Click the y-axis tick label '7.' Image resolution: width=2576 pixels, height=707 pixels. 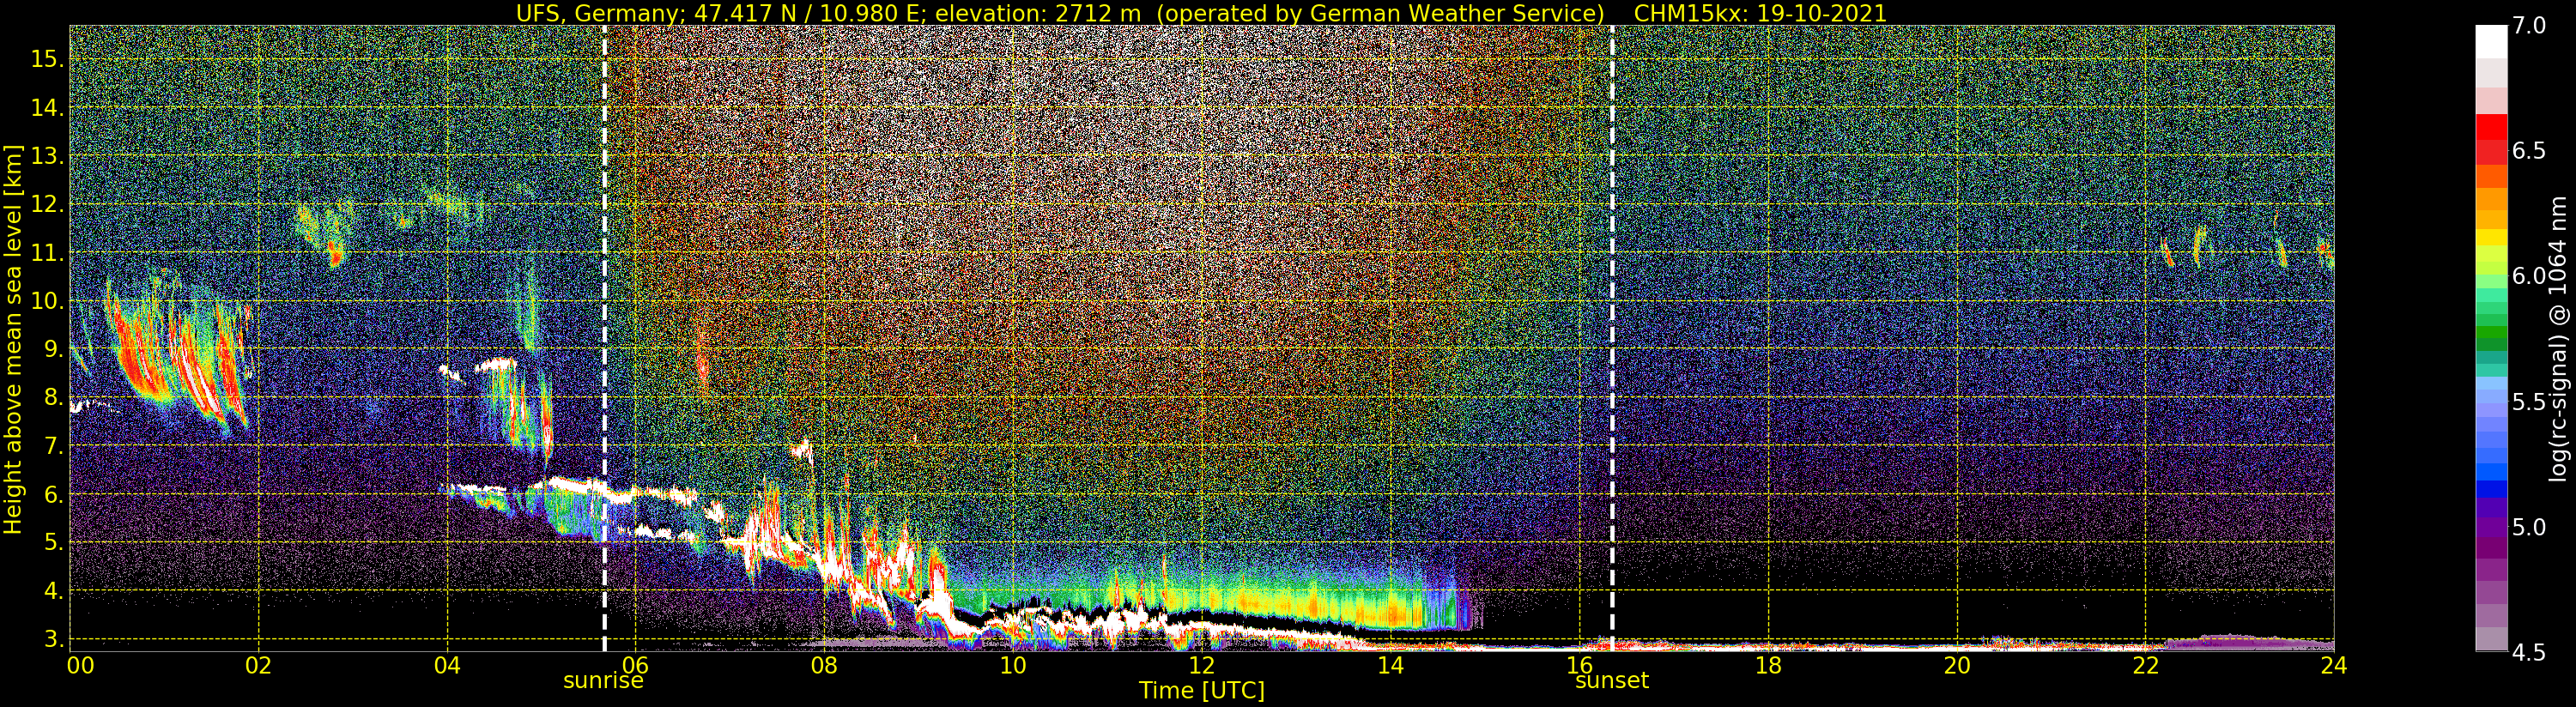[53, 446]
